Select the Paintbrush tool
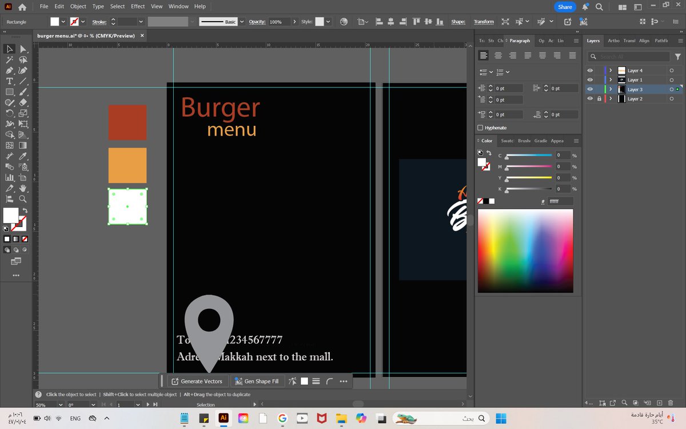Screen dimensions: 686x429 pos(23,92)
